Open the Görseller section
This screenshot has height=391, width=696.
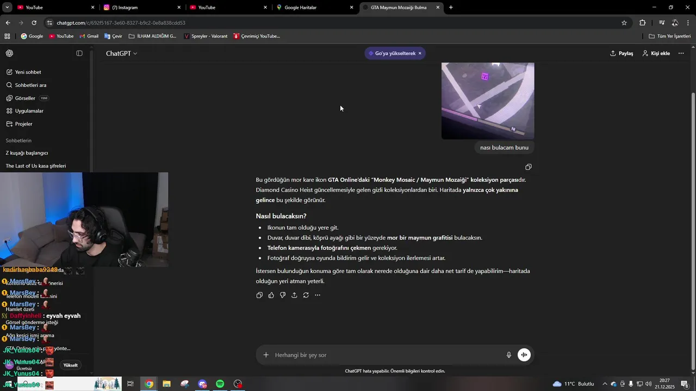27,98
